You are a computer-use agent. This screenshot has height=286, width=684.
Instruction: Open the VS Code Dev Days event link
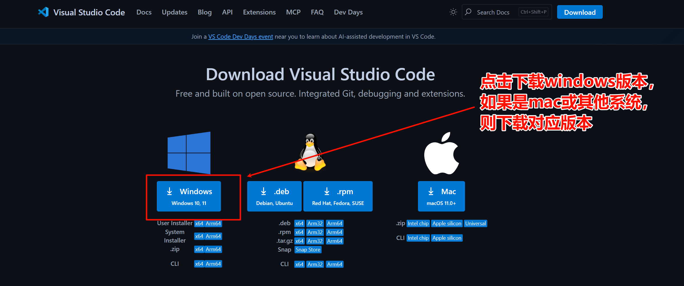click(240, 37)
